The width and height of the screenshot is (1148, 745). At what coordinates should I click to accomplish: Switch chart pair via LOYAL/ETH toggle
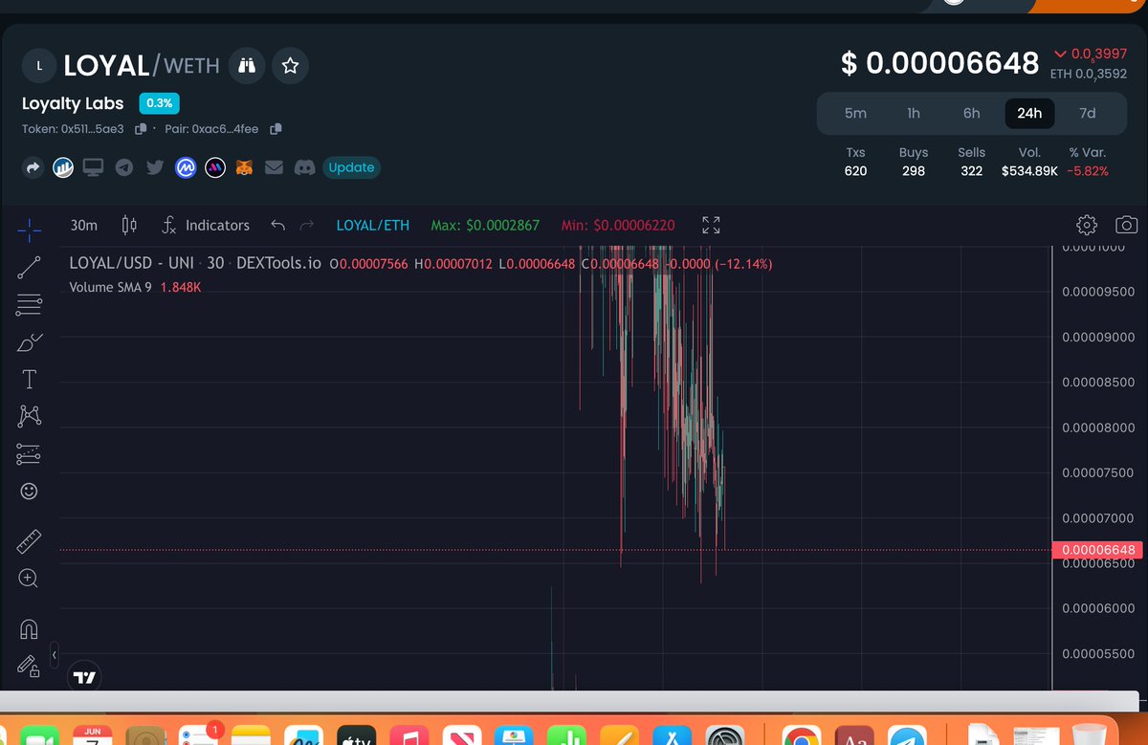[x=373, y=225]
